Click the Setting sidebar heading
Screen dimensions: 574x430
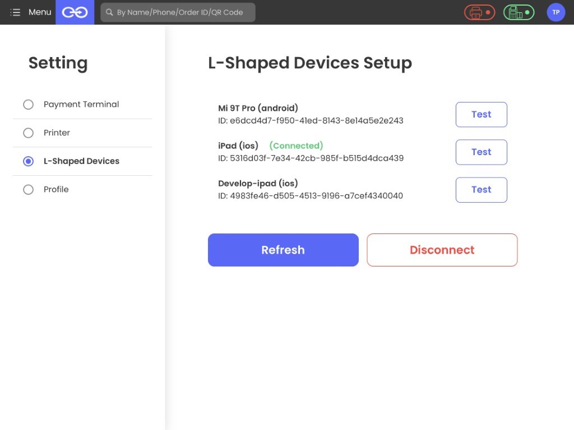pos(58,63)
